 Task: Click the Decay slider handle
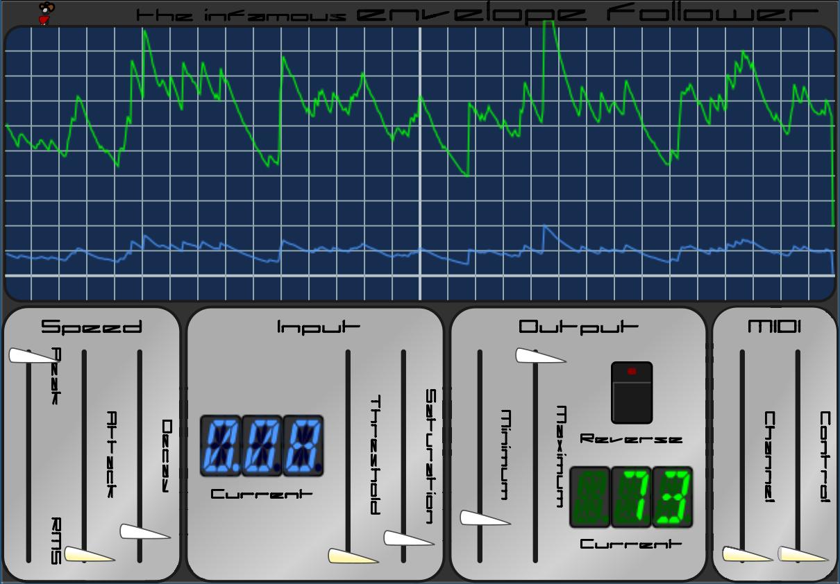pos(145,532)
